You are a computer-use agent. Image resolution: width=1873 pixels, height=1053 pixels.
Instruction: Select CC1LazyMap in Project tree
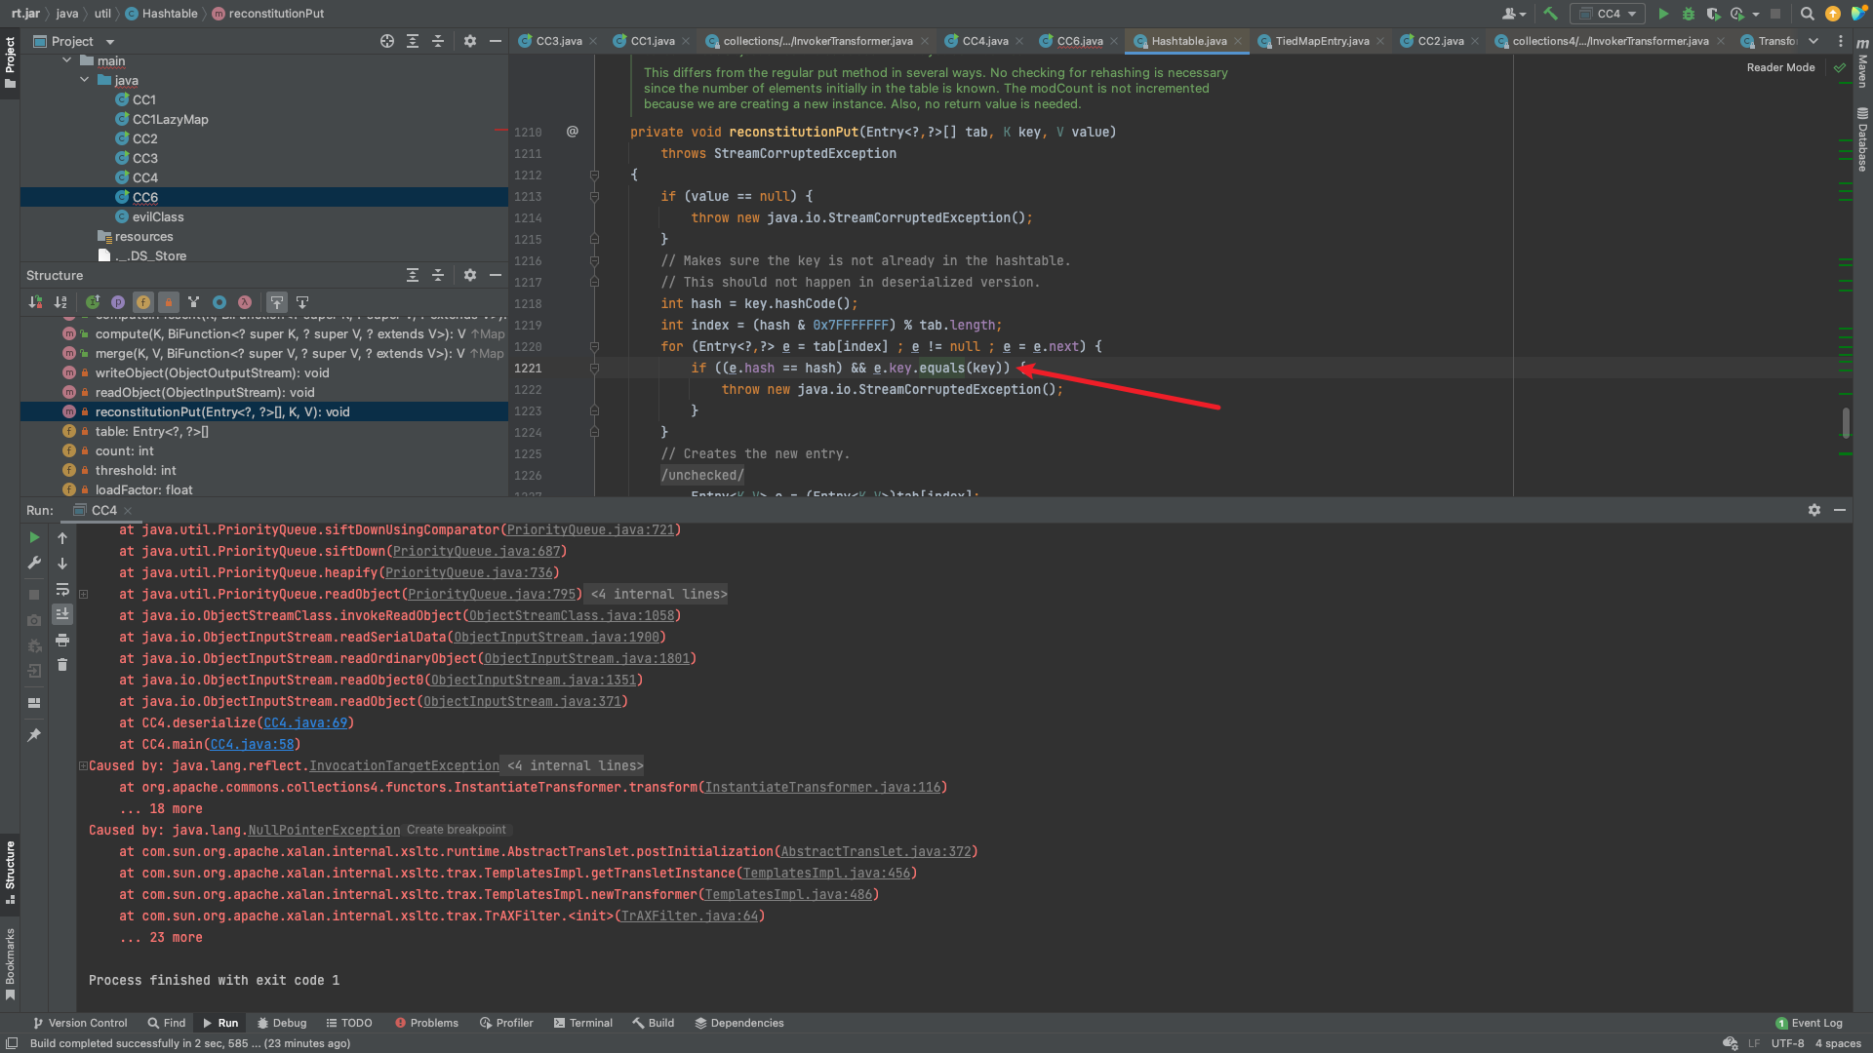pyautogui.click(x=170, y=119)
